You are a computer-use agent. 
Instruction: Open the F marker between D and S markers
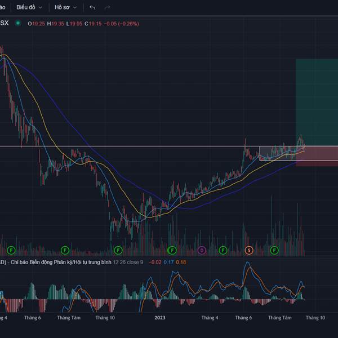point(223,250)
